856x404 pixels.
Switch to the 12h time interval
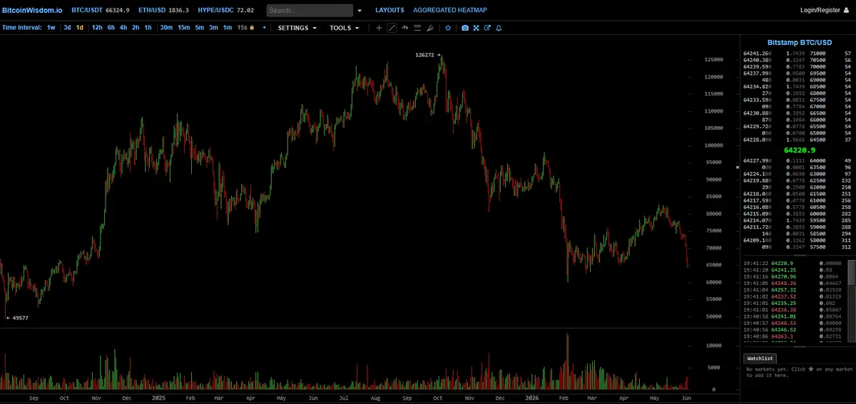(x=97, y=28)
